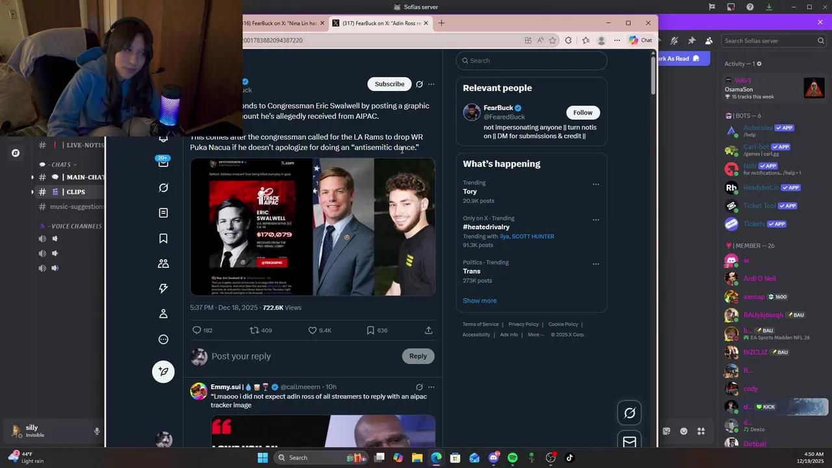Screen dimensions: 832x468
Task: Click Search Sofias server field in Discord
Action: tap(774, 40)
